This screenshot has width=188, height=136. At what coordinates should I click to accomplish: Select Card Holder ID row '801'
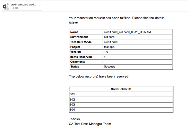point(121,94)
